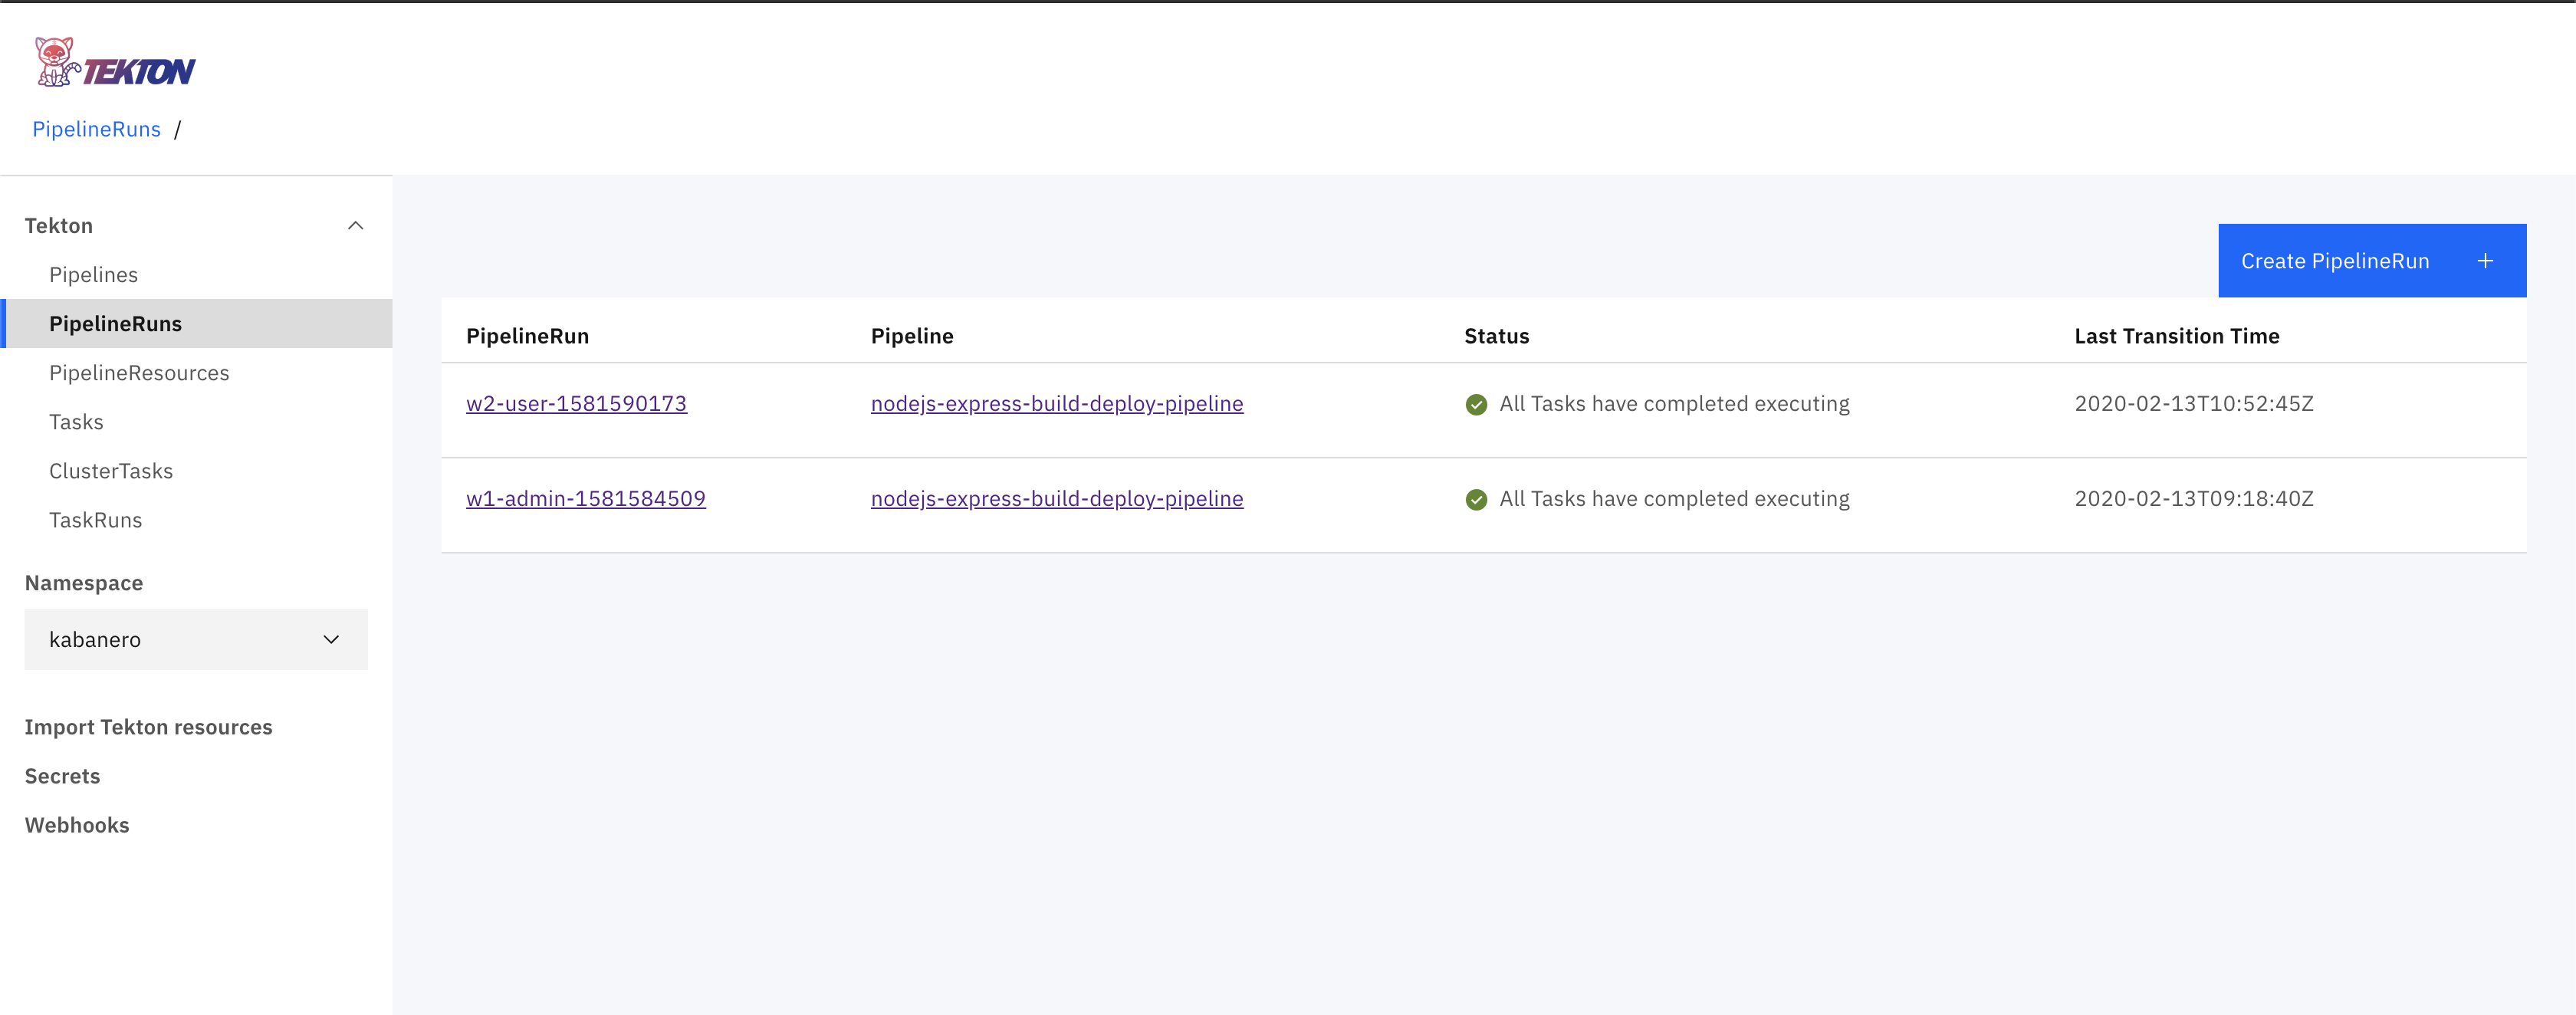Collapse the Tekton sidebar section
Image resolution: width=2576 pixels, height=1015 pixels.
(x=355, y=226)
